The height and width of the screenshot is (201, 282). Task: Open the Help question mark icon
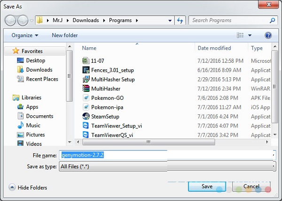[x=268, y=35]
